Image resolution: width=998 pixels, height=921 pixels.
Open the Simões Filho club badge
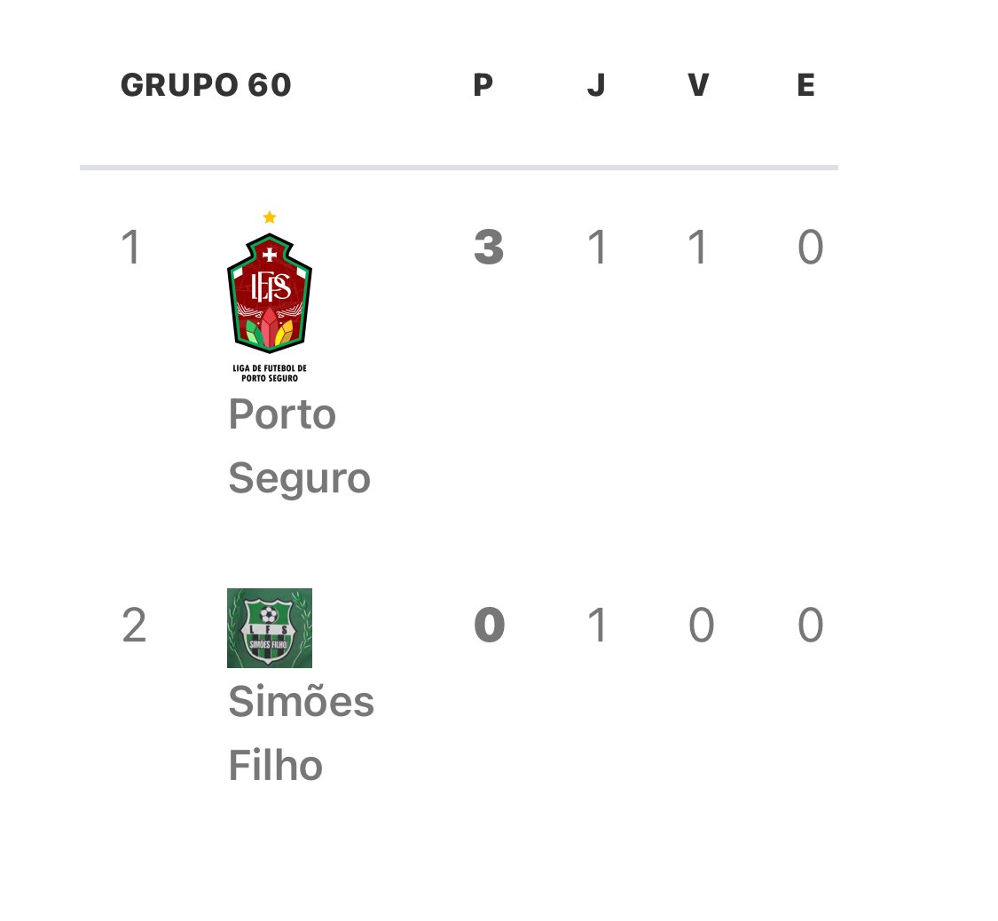pos(269,627)
